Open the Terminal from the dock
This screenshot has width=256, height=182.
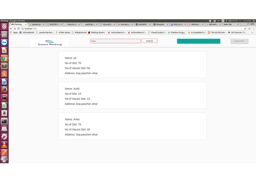pyautogui.click(x=4, y=121)
